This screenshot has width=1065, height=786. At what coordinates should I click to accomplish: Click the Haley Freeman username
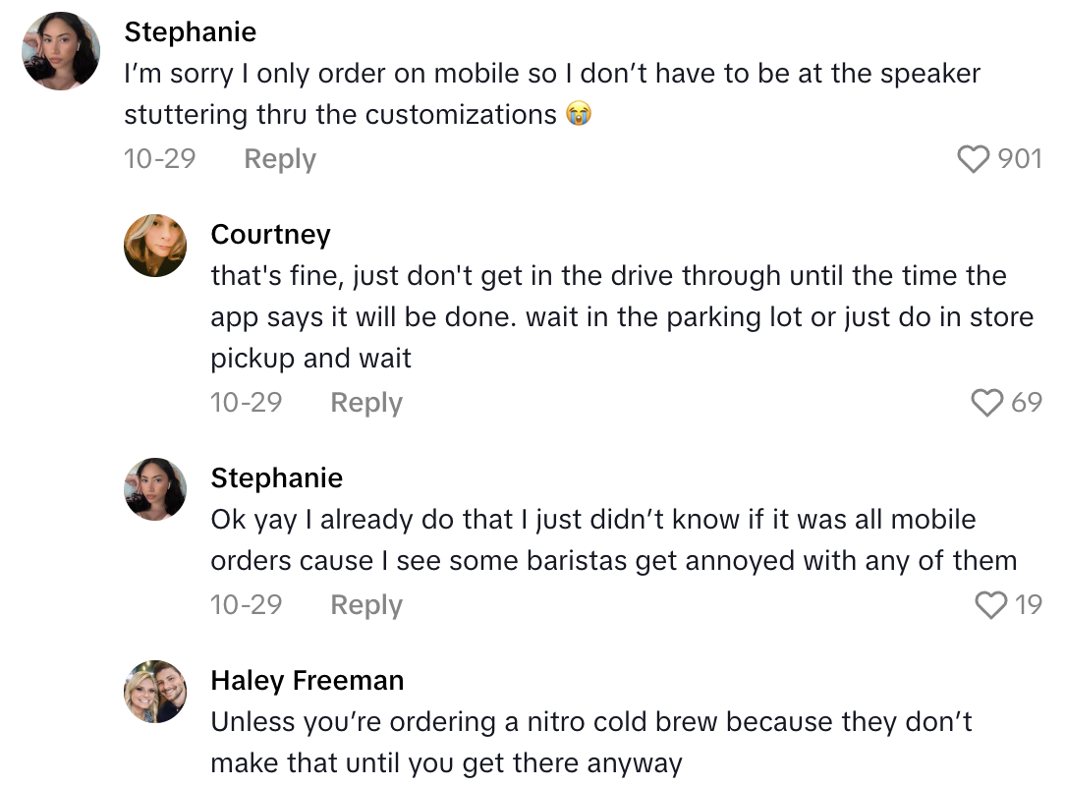(x=307, y=681)
